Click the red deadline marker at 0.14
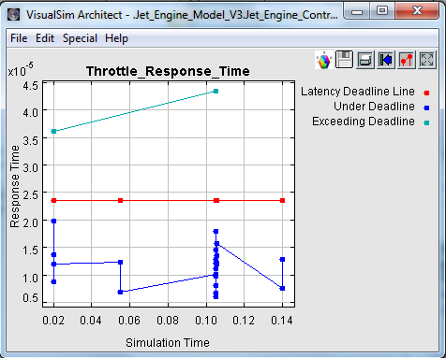446x358 pixels. coord(283,200)
